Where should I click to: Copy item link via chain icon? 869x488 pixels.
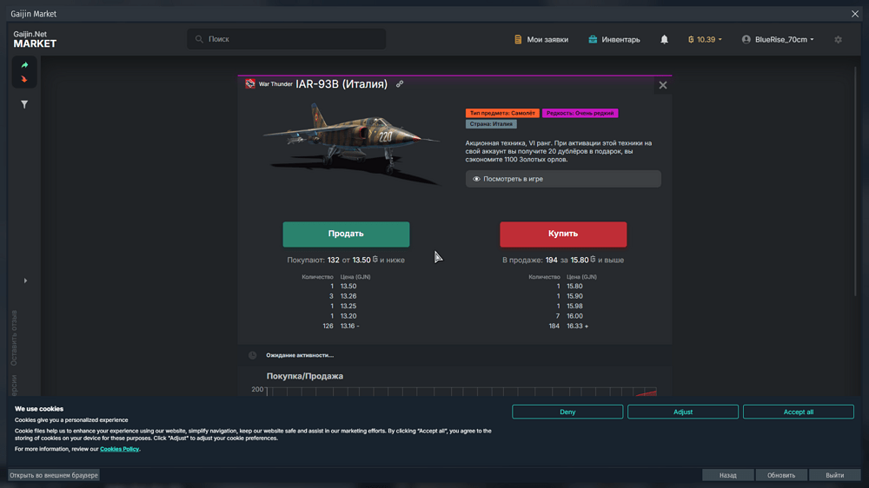(400, 84)
